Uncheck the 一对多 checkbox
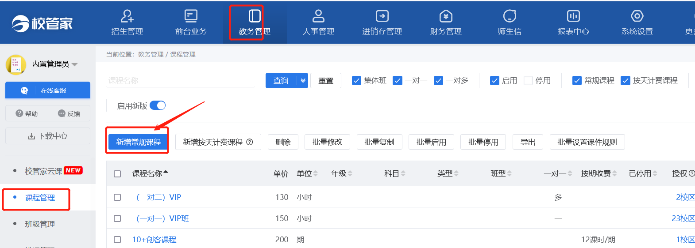The image size is (695, 248). click(x=439, y=81)
